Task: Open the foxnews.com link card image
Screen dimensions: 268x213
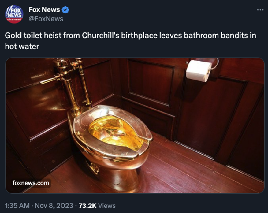Action: [135, 125]
